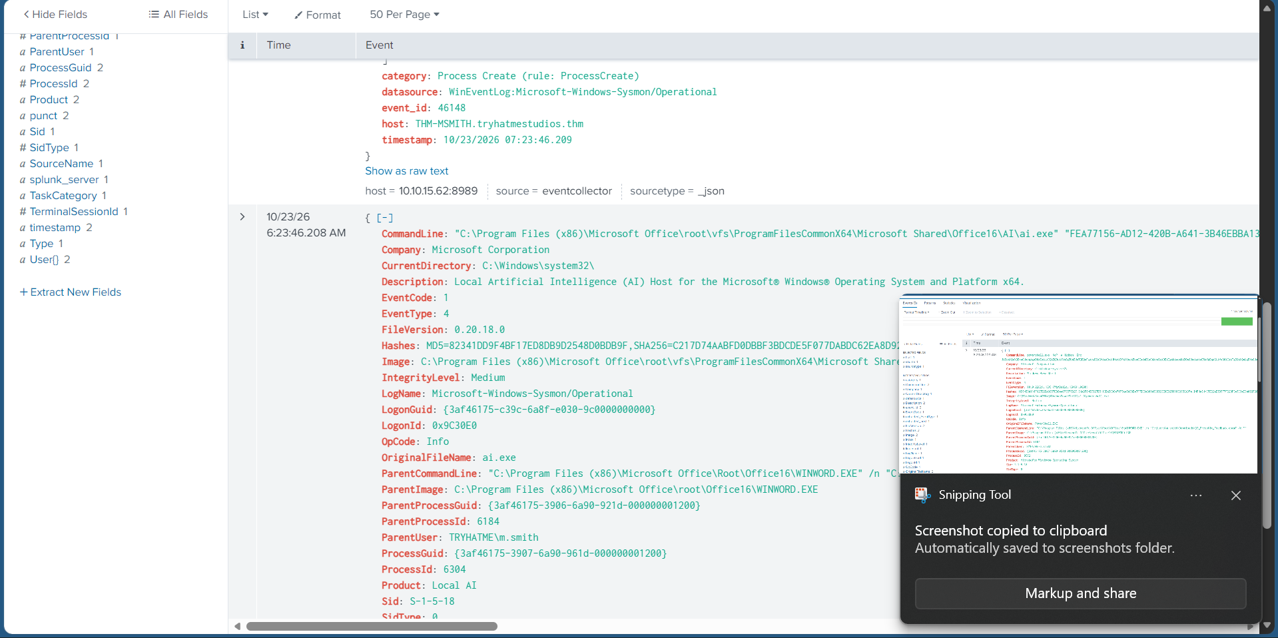
Task: Select the TaskCategory field
Action: coord(63,196)
